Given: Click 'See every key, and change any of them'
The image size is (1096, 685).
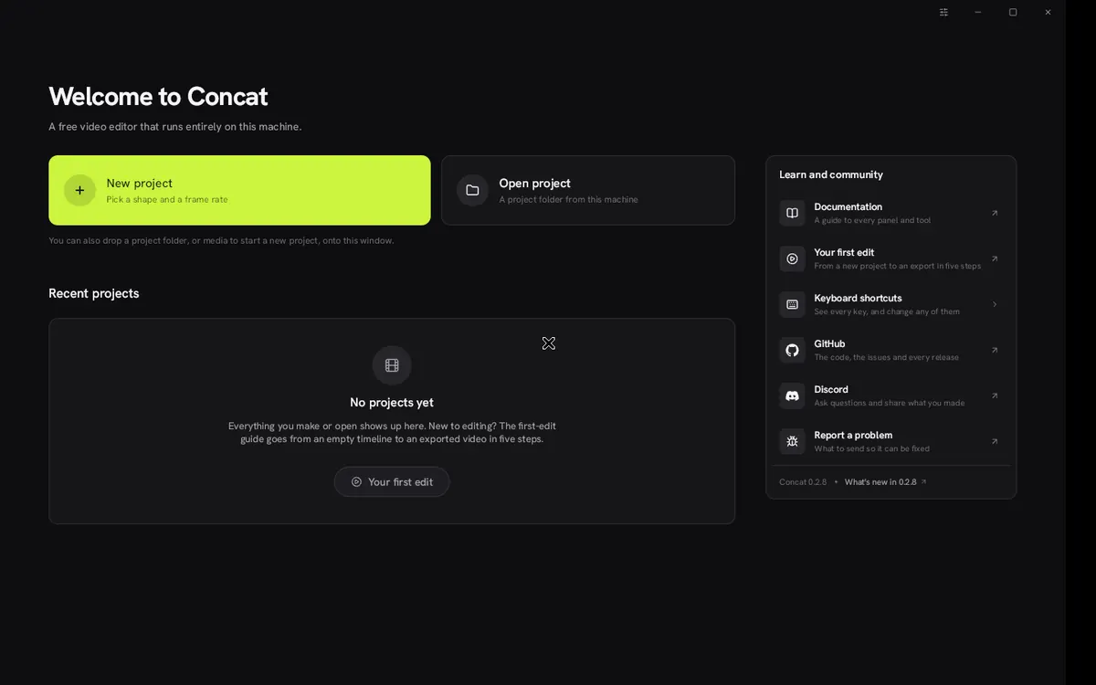Looking at the screenshot, I should point(887,311).
